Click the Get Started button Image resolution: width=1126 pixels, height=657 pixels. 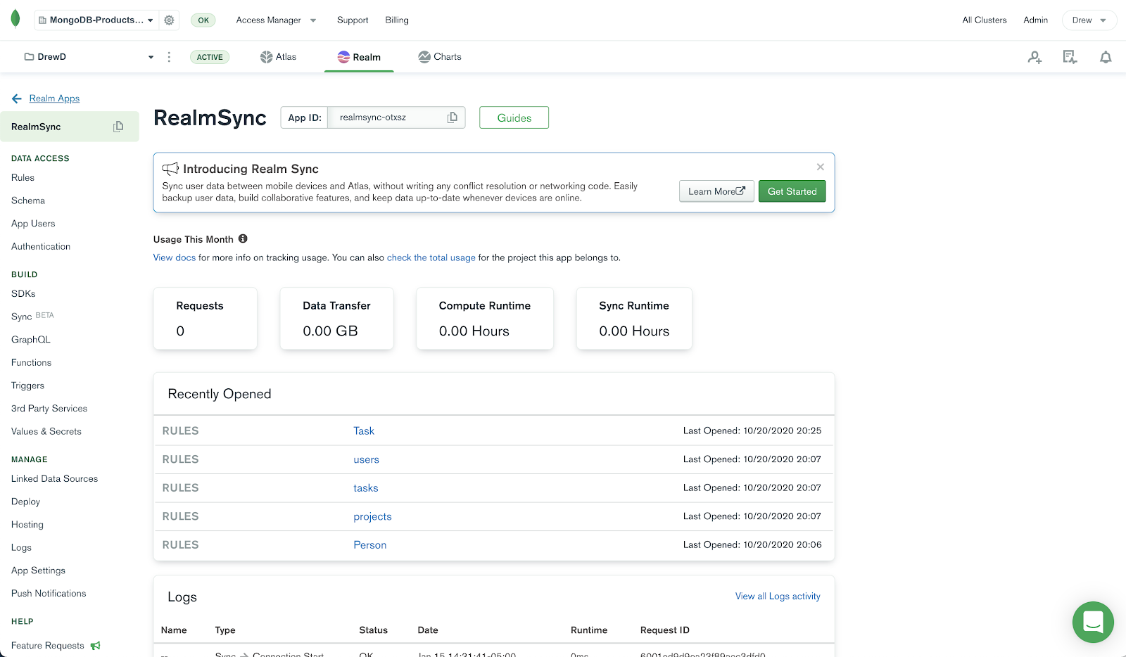[792, 191]
